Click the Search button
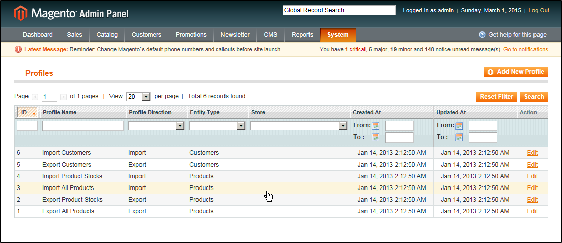This screenshot has height=243, width=562. click(533, 97)
